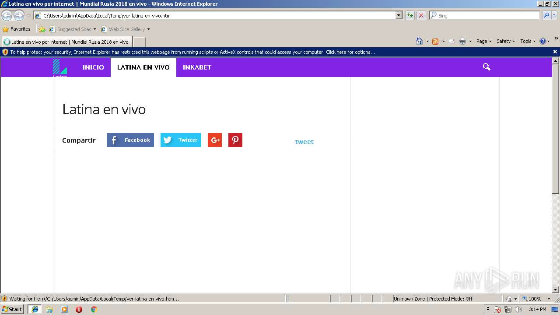Click the vertical scrollbar up arrow

(x=556, y=61)
